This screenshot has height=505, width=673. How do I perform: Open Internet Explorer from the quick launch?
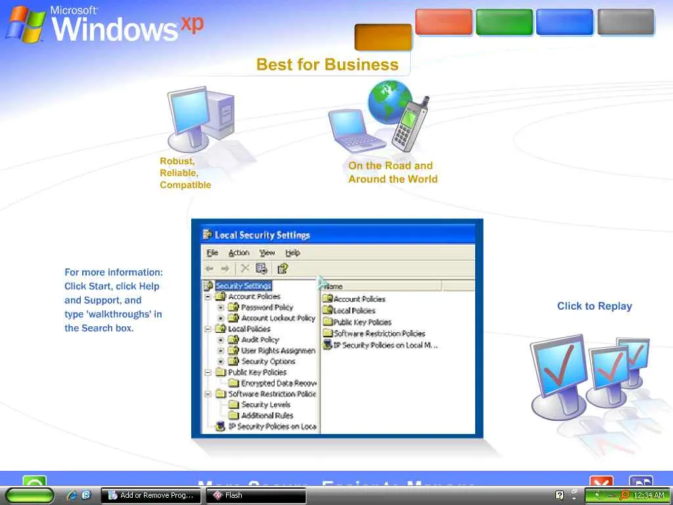pyautogui.click(x=72, y=495)
